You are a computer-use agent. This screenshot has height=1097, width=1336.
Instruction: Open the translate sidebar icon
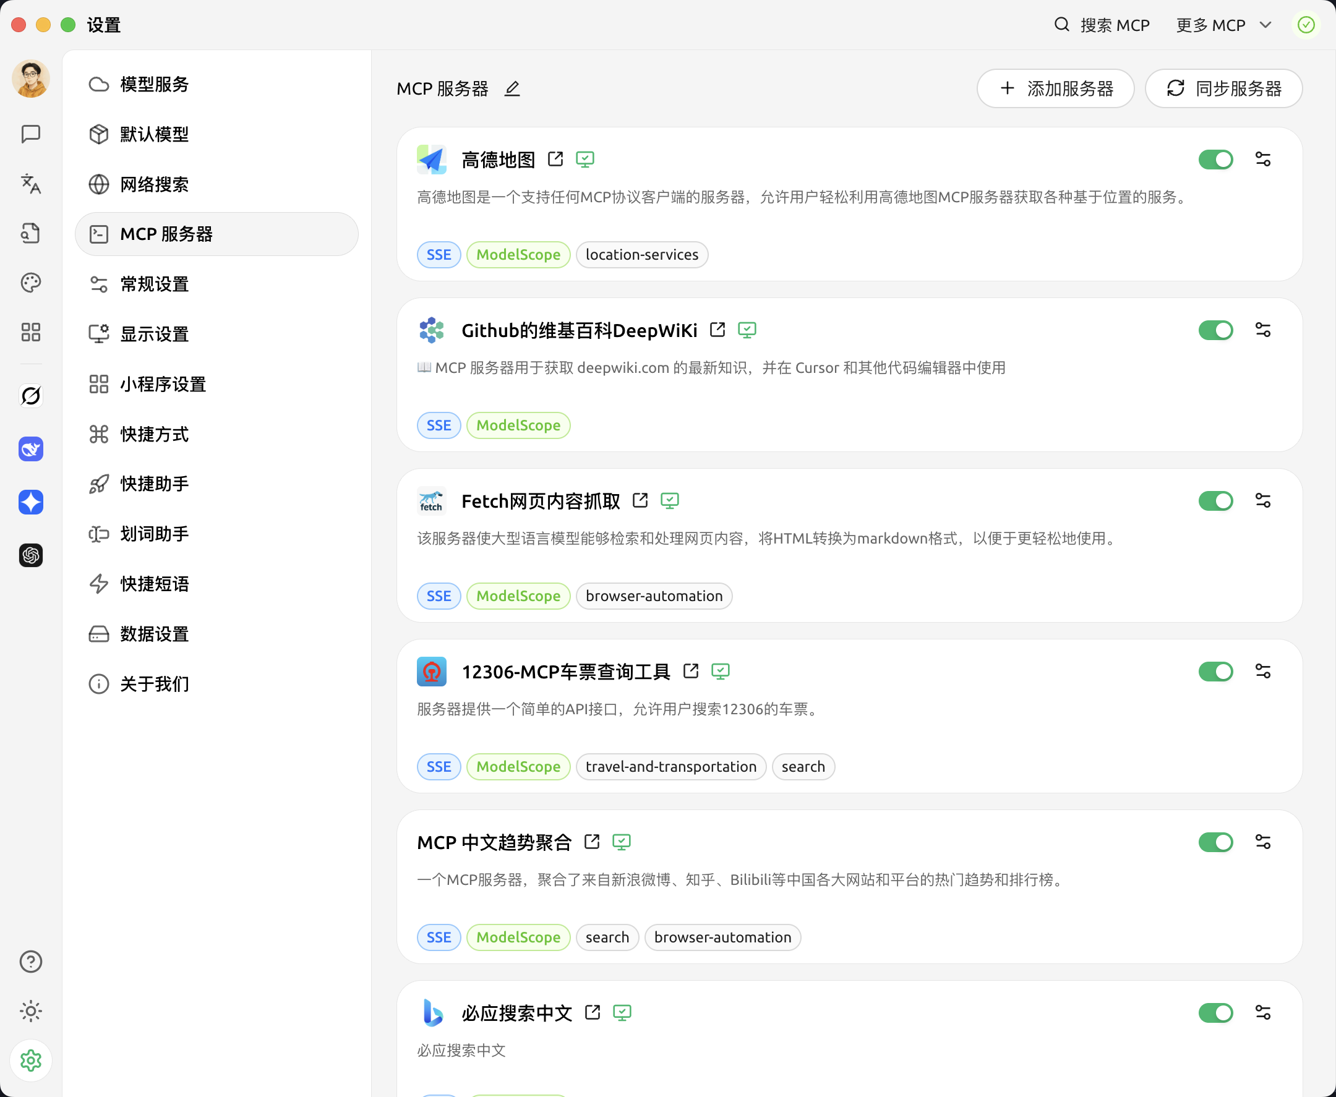click(x=30, y=183)
